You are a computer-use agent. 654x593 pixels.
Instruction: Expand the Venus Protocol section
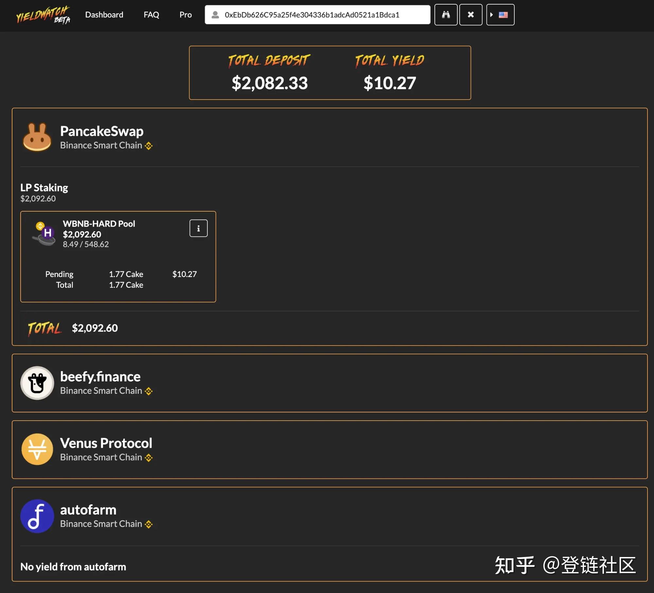coord(330,449)
